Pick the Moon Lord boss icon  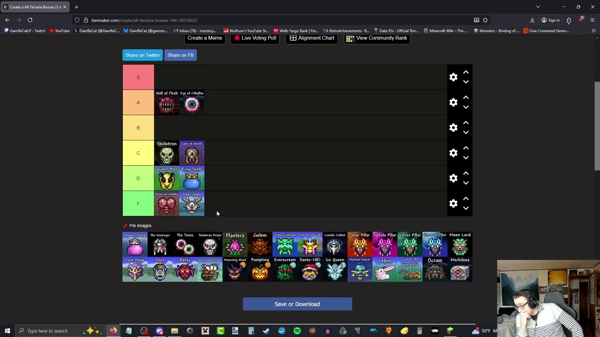pyautogui.click(x=460, y=244)
